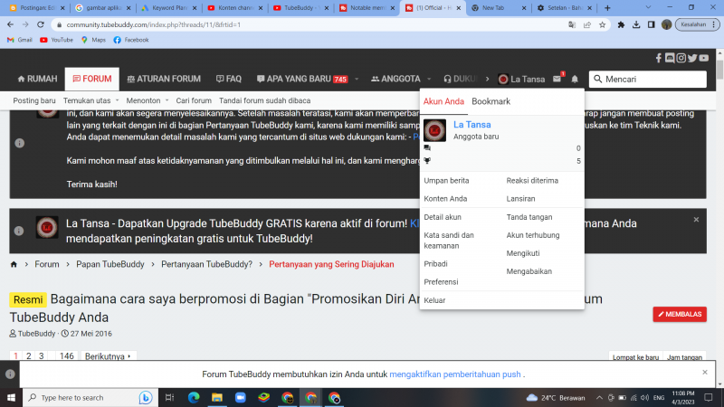Switch to the Bookmark tab
The height and width of the screenshot is (407, 724).
point(491,102)
